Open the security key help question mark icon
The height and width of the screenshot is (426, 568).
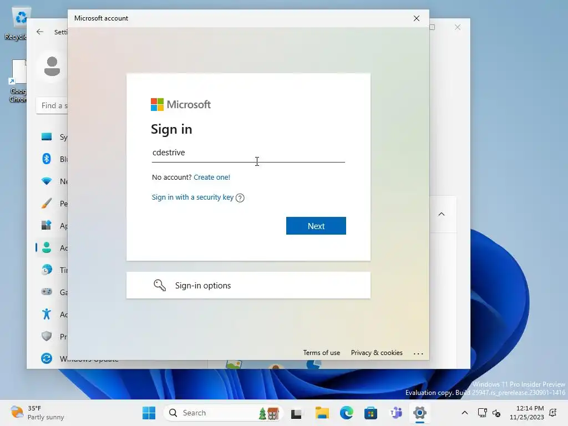pyautogui.click(x=240, y=198)
